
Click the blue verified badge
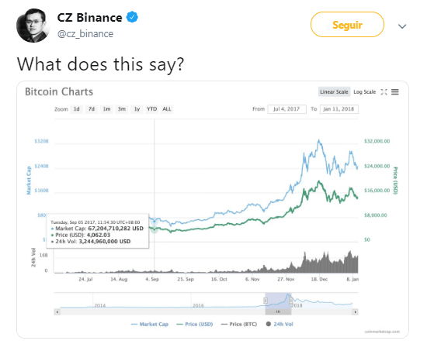point(132,17)
